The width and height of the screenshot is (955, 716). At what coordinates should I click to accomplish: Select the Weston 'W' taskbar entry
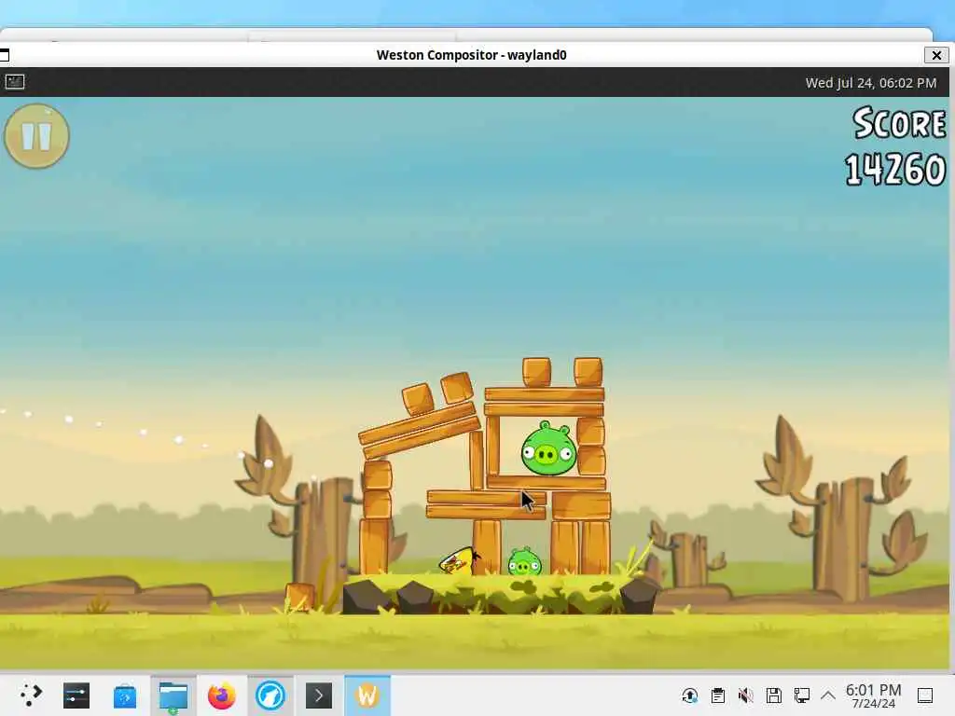pos(367,695)
